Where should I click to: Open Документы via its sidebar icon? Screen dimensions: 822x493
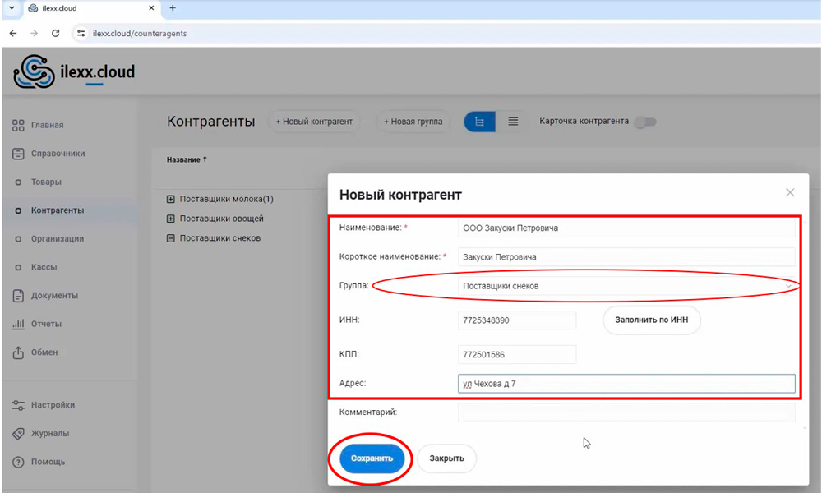[18, 296]
